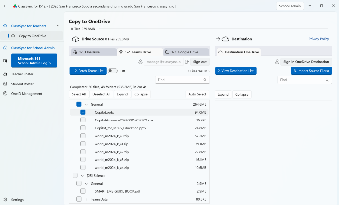Open the 1-3. Google Drive tab
339x205 pixels.
click(x=186, y=52)
